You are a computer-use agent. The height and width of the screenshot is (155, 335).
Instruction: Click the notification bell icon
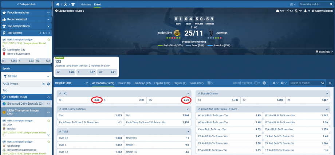pos(273,83)
